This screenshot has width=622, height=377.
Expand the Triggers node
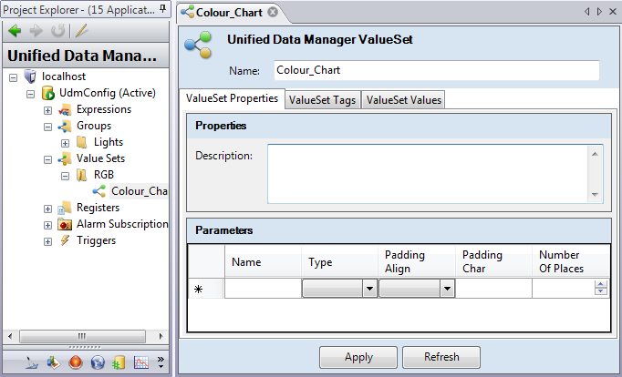[47, 241]
